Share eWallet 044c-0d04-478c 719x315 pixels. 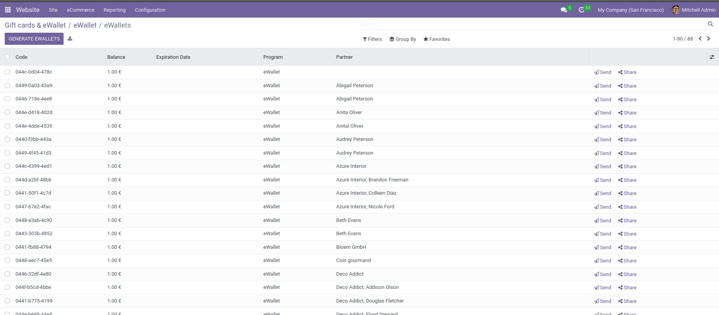click(x=627, y=72)
